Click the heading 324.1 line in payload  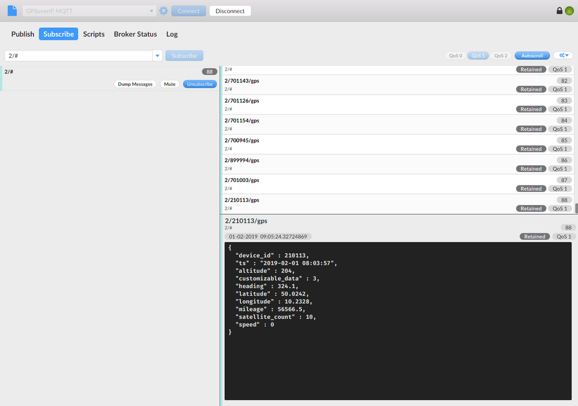click(267, 286)
